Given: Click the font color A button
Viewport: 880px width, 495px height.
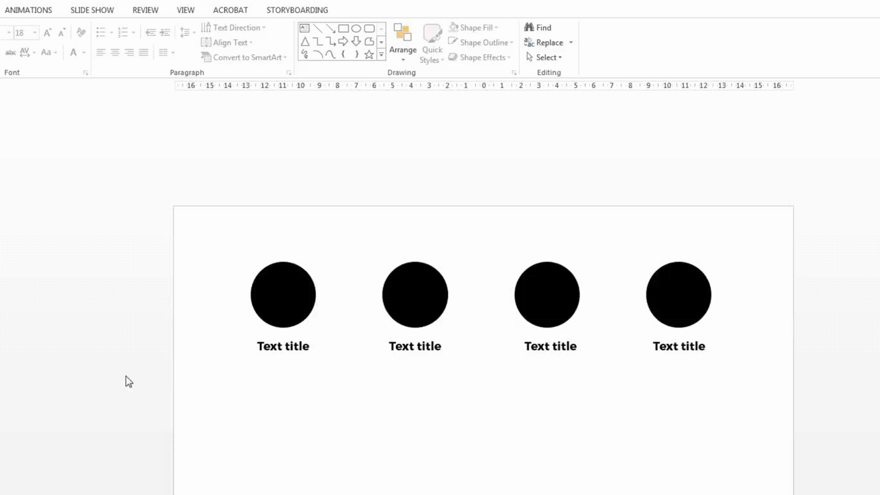Looking at the screenshot, I should (x=74, y=52).
